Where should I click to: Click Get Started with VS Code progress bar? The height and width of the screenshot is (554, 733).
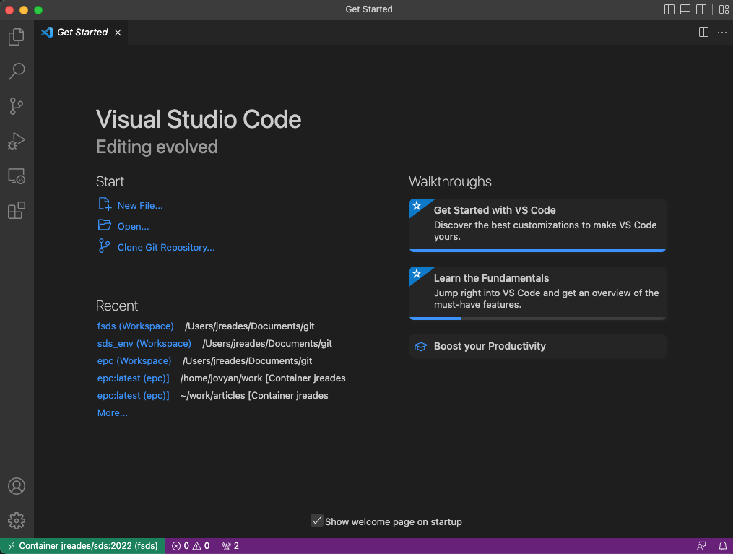pos(537,251)
